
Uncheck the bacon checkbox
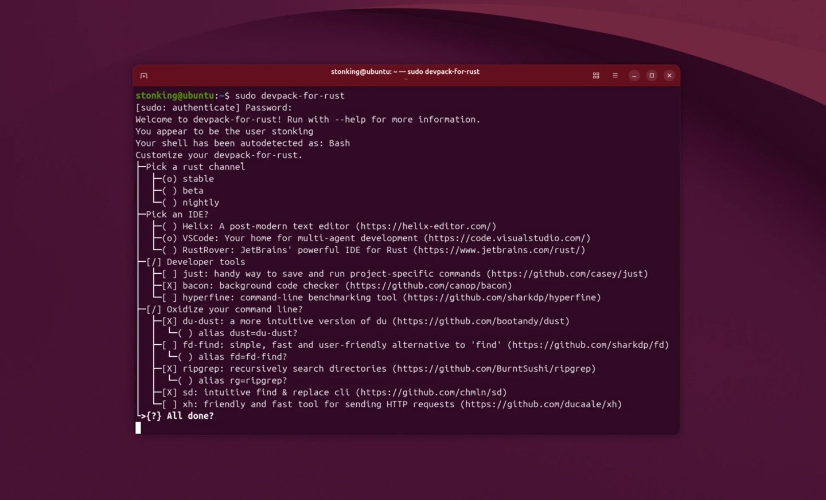169,286
